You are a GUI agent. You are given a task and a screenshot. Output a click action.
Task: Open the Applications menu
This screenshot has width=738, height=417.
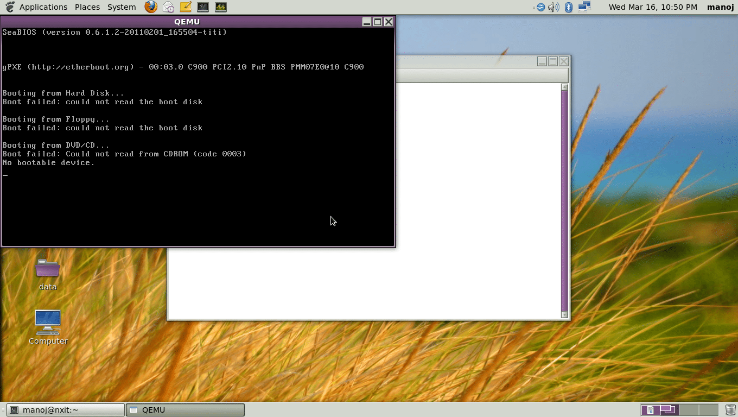(x=43, y=7)
